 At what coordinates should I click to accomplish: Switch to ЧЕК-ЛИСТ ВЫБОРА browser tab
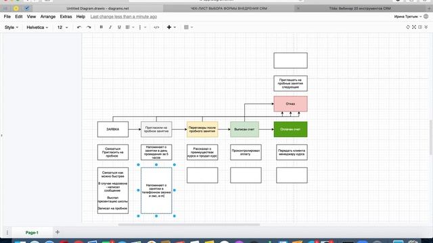229,8
